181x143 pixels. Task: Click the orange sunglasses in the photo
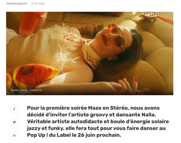116,35
